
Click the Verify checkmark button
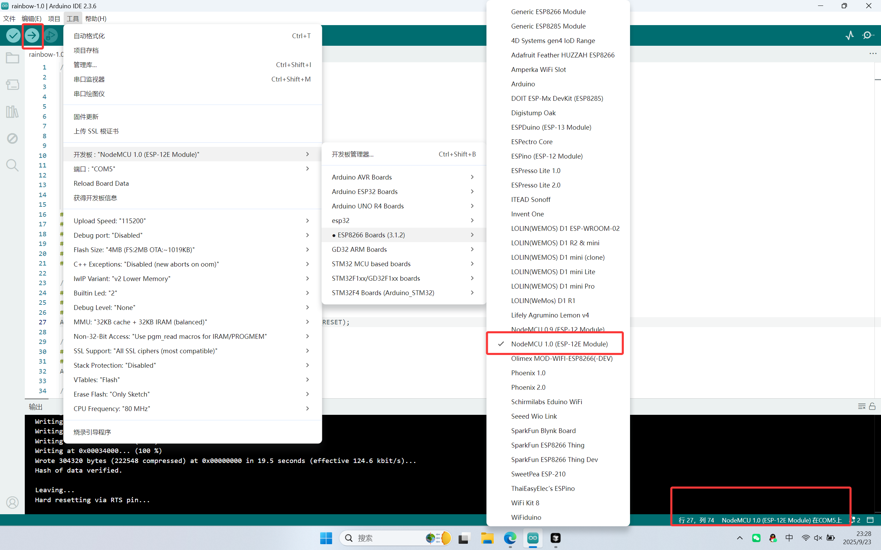click(x=13, y=35)
